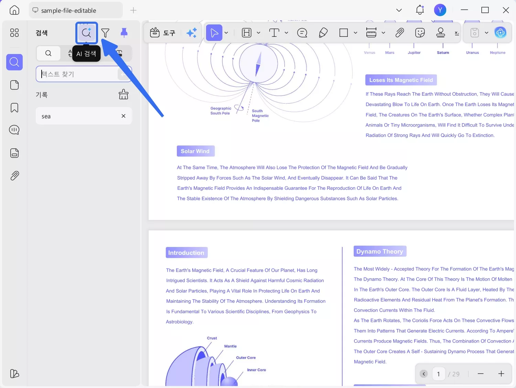
Task: Switch to sample-file-editable tab
Action: 76,10
